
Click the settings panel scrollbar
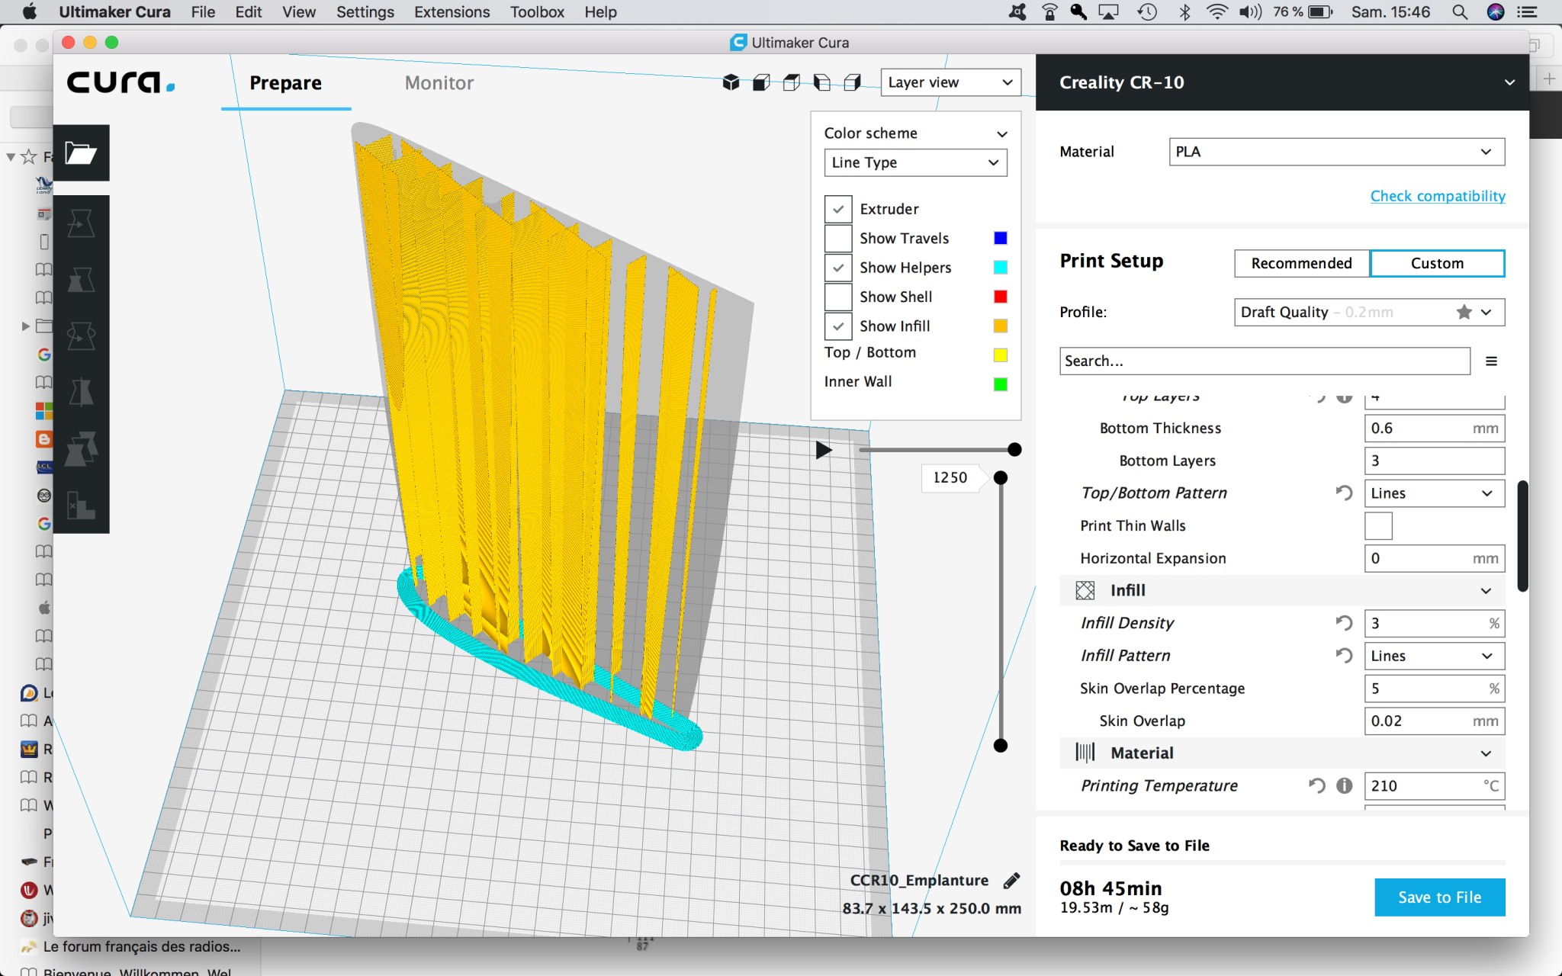click(1522, 535)
